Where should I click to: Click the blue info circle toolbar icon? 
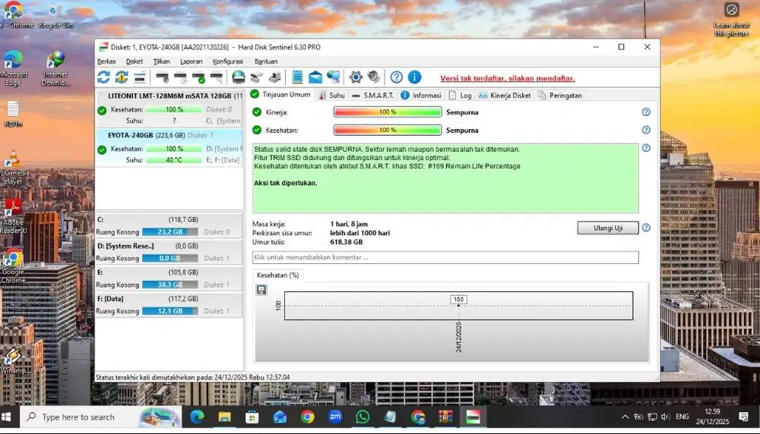(414, 77)
